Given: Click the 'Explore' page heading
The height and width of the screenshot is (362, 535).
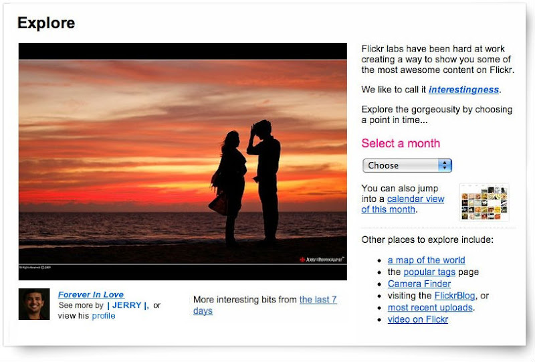Looking at the screenshot, I should (x=46, y=23).
